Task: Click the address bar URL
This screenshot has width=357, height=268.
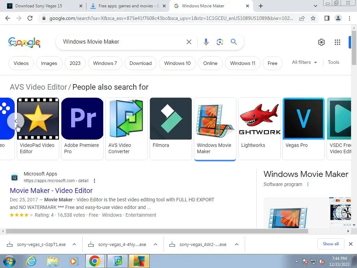Action: 171,18
